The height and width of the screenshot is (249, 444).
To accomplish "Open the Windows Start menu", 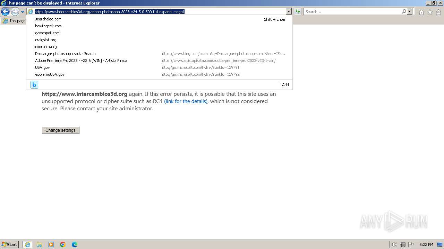I will click(10, 245).
